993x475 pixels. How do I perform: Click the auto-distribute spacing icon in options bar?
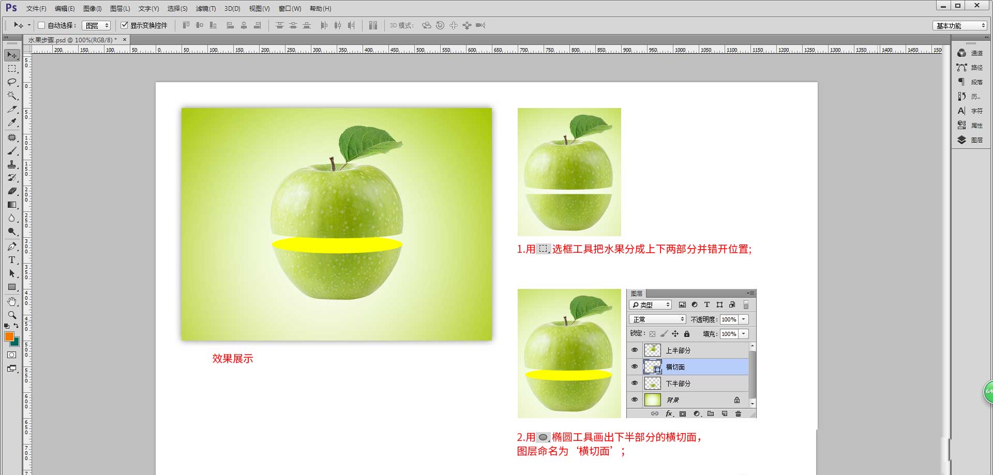[x=373, y=25]
